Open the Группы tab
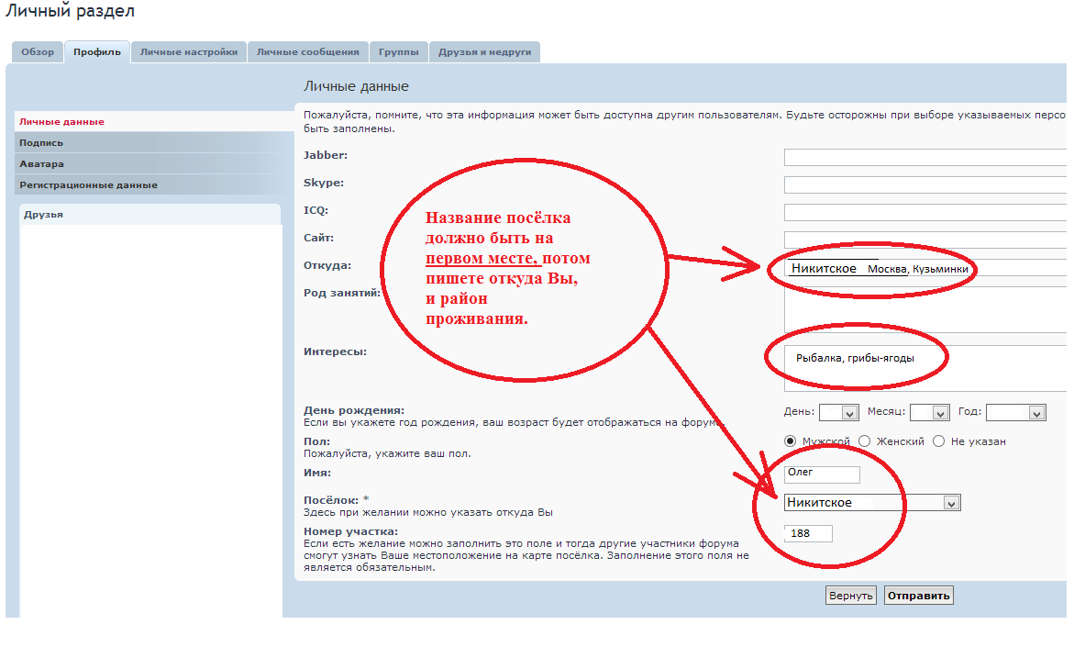Screen dimensions: 1074x647 (400, 52)
